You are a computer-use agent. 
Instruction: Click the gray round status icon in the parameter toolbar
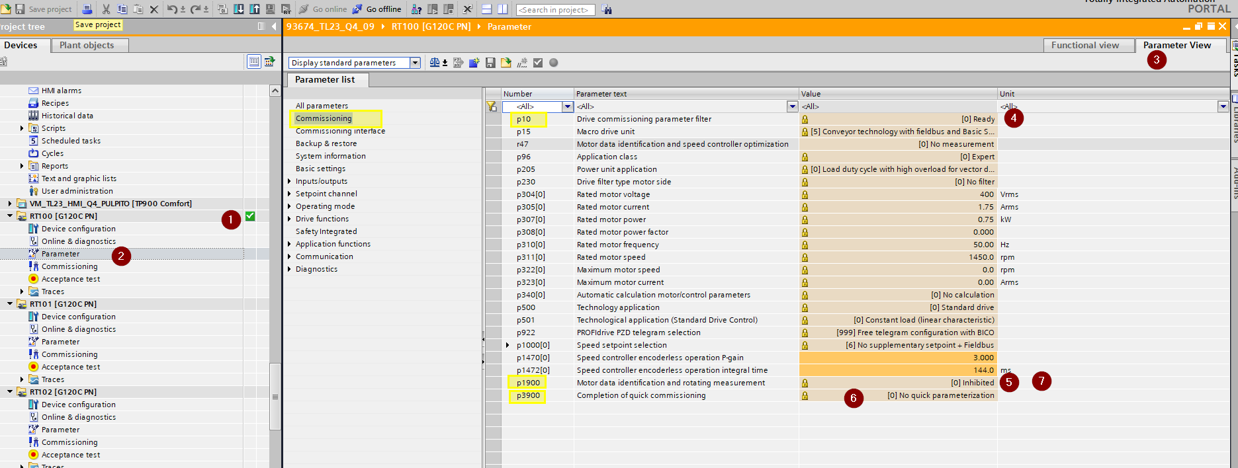[554, 63]
